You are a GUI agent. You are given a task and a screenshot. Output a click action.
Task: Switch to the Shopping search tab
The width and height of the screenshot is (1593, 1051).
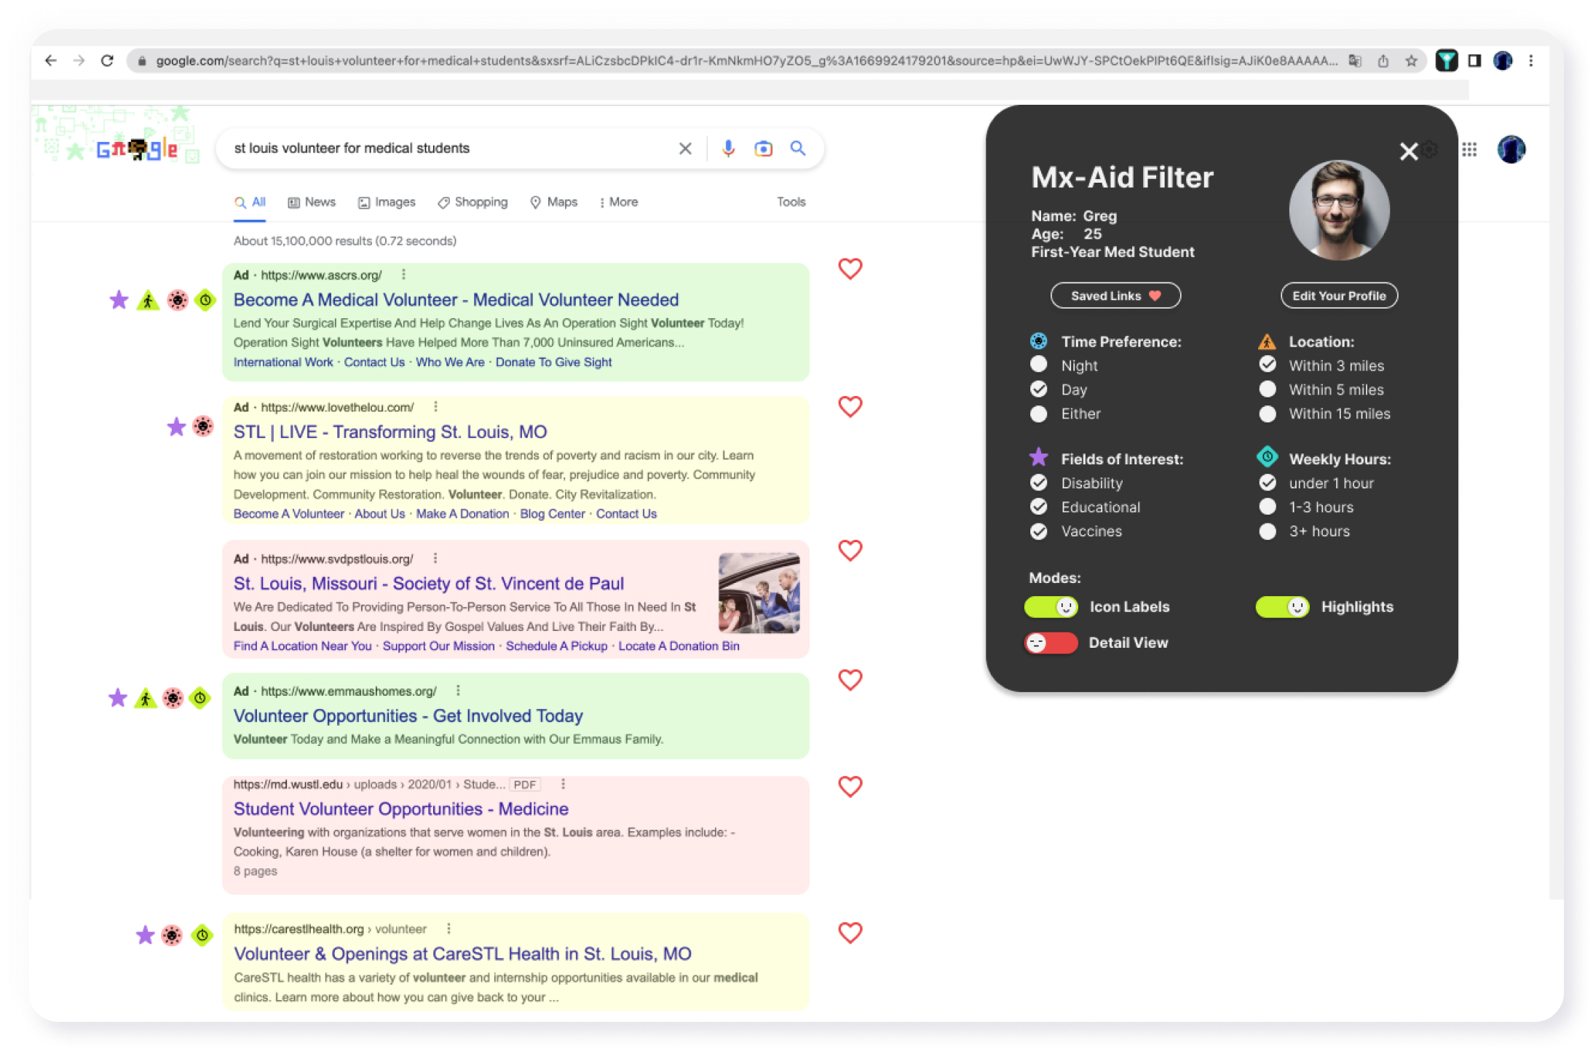click(473, 202)
